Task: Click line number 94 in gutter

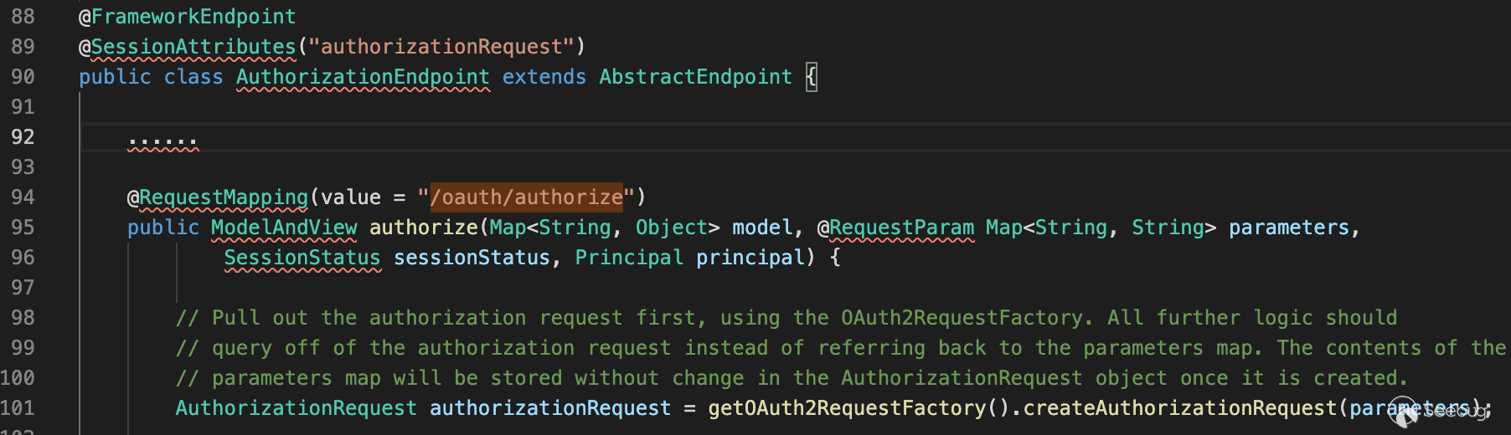Action: click(23, 197)
